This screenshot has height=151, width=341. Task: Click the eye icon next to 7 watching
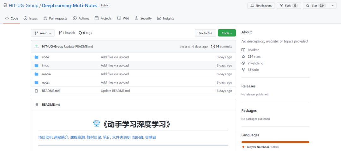click(x=243, y=63)
